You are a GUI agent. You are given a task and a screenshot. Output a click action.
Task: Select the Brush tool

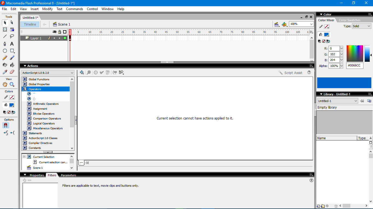click(x=12, y=58)
